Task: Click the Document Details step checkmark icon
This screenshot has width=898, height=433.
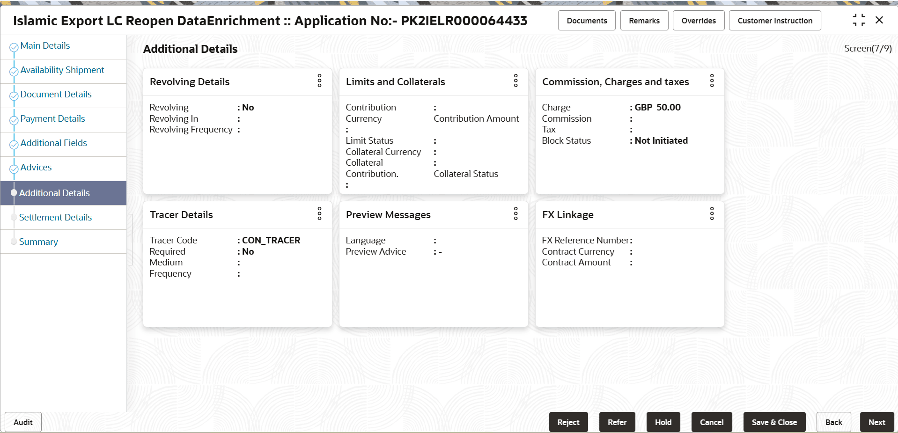Action: pyautogui.click(x=14, y=96)
